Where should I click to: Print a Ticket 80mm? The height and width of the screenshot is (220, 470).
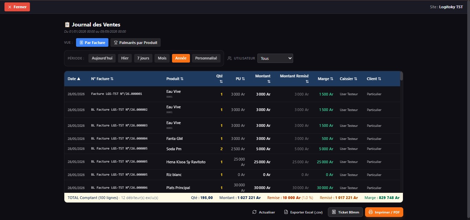click(345, 212)
